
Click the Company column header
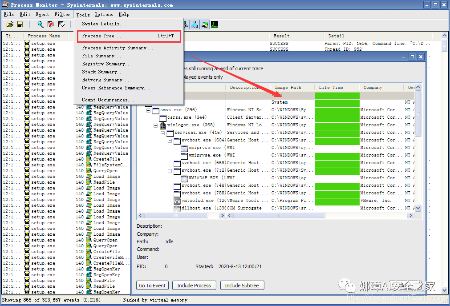click(381, 88)
